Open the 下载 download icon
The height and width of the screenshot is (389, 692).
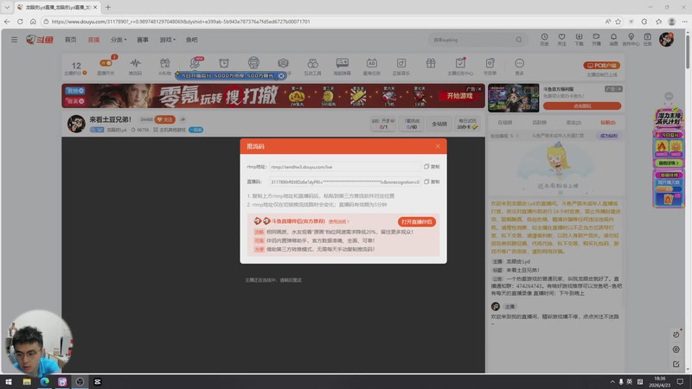click(x=579, y=39)
